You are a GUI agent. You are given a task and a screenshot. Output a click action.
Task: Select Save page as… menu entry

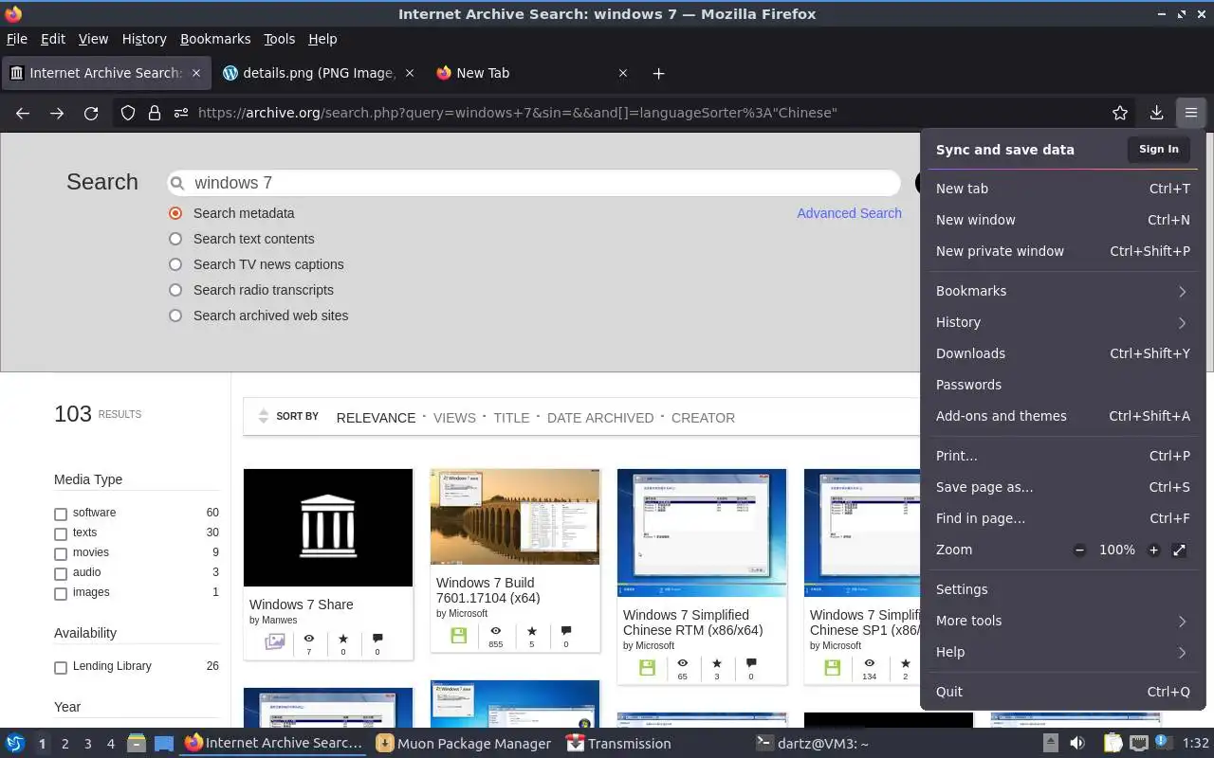tap(1062, 487)
